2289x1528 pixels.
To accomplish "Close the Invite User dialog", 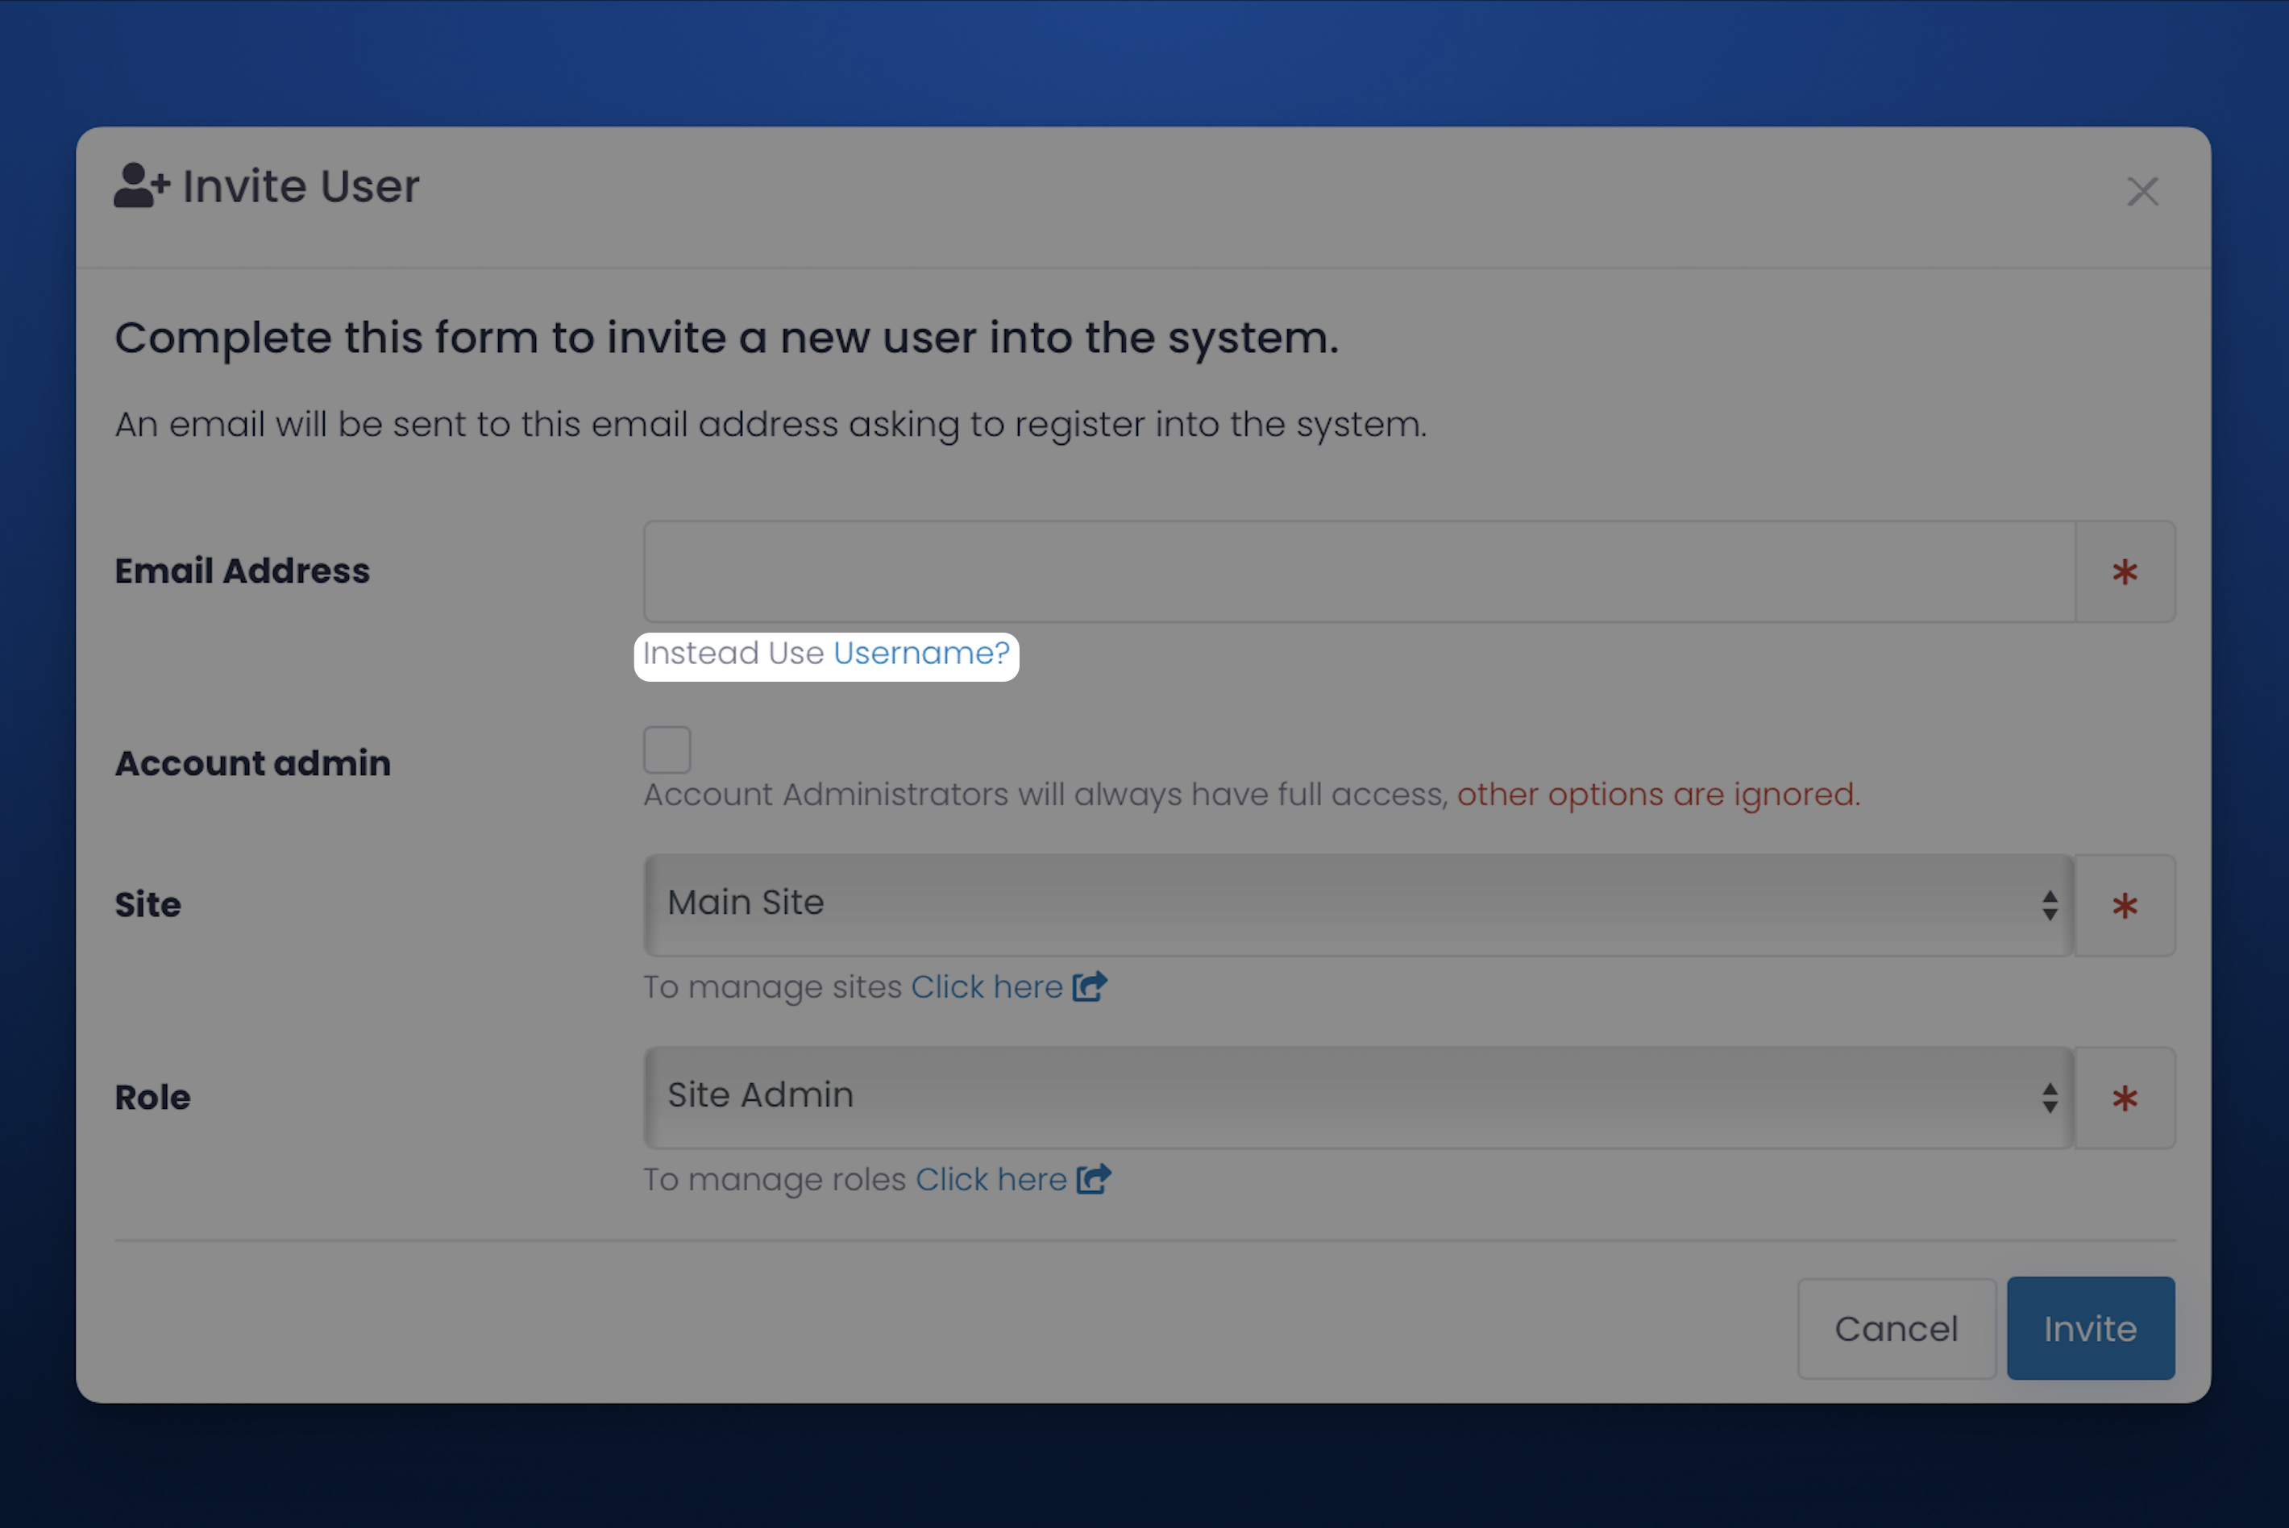I will (x=2142, y=191).
